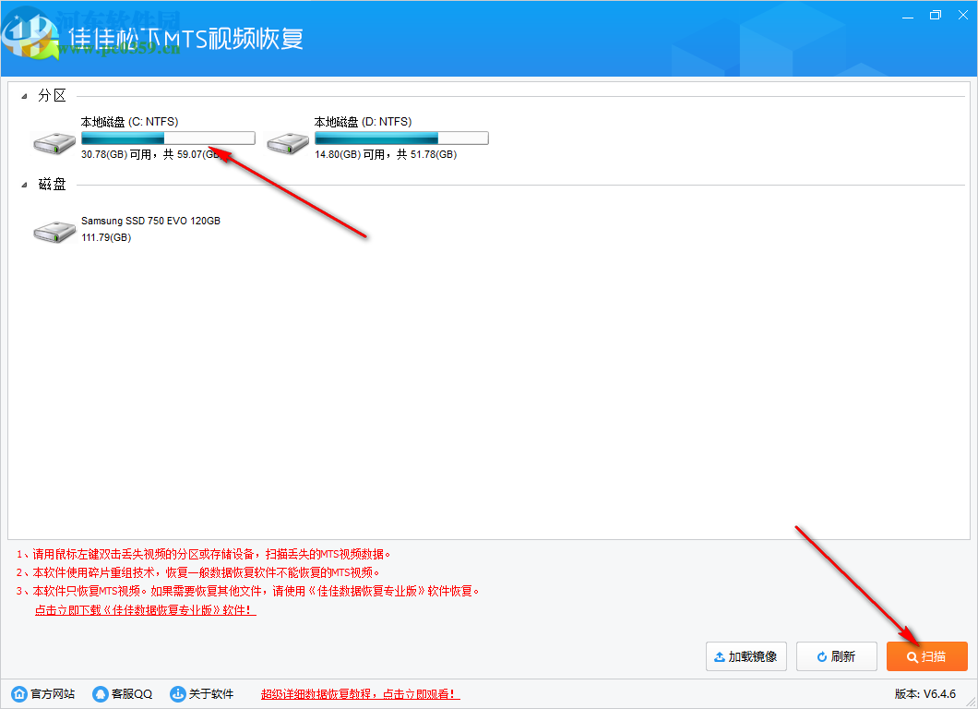Start a scan with the 扫描 button

point(926,656)
